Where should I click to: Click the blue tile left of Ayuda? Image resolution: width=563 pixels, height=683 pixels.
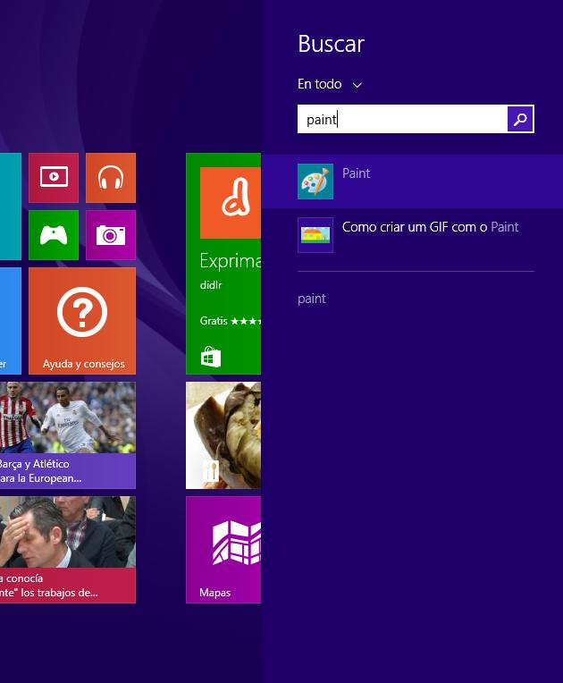click(10, 320)
